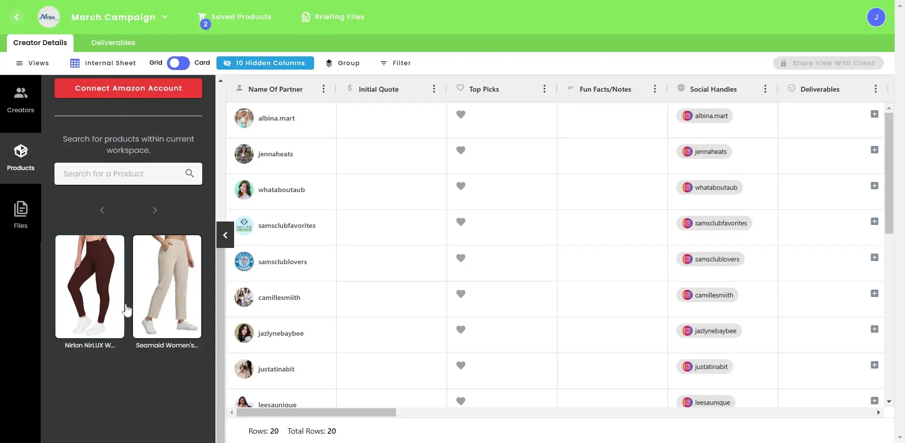Open Briefing Files
Viewport: 905px width, 443px height.
click(x=332, y=17)
